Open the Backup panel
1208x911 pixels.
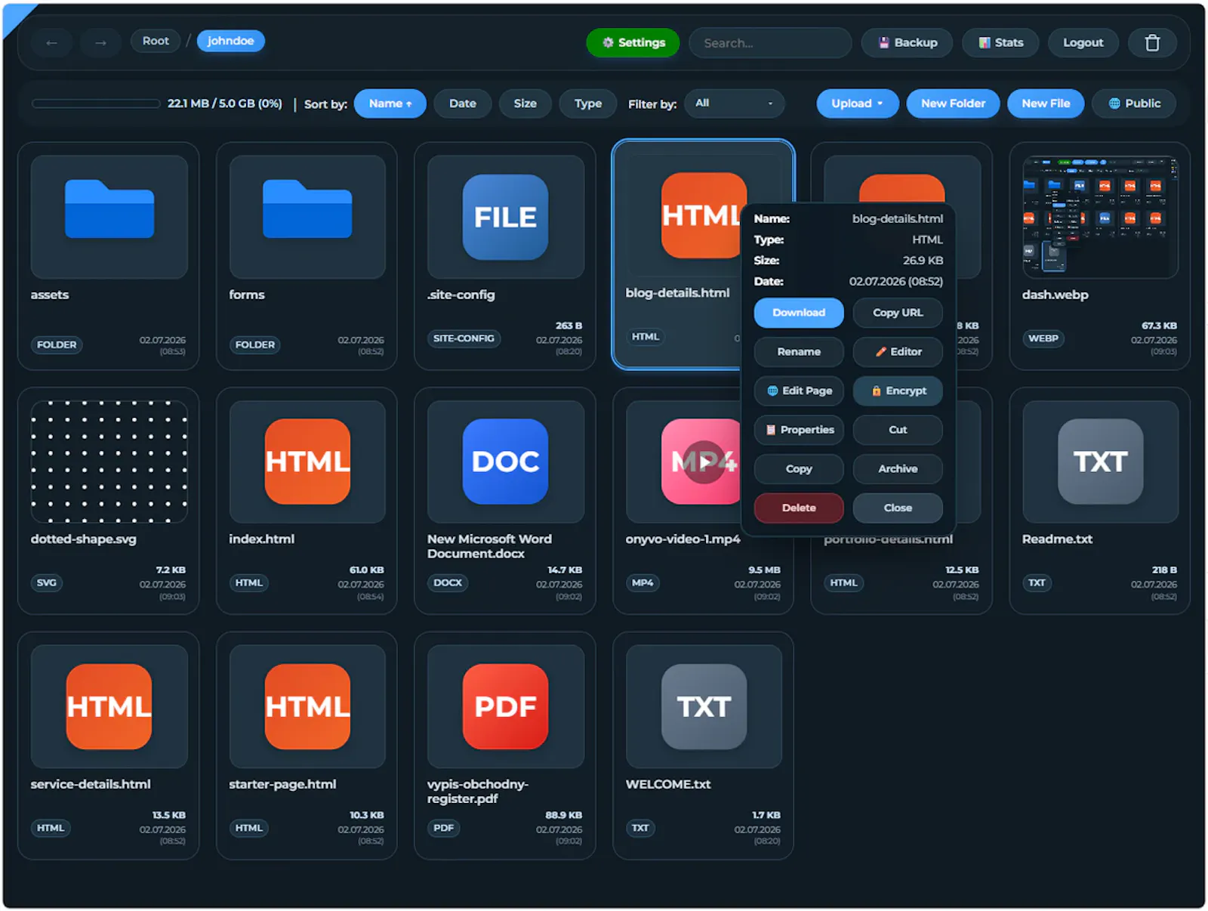point(907,43)
